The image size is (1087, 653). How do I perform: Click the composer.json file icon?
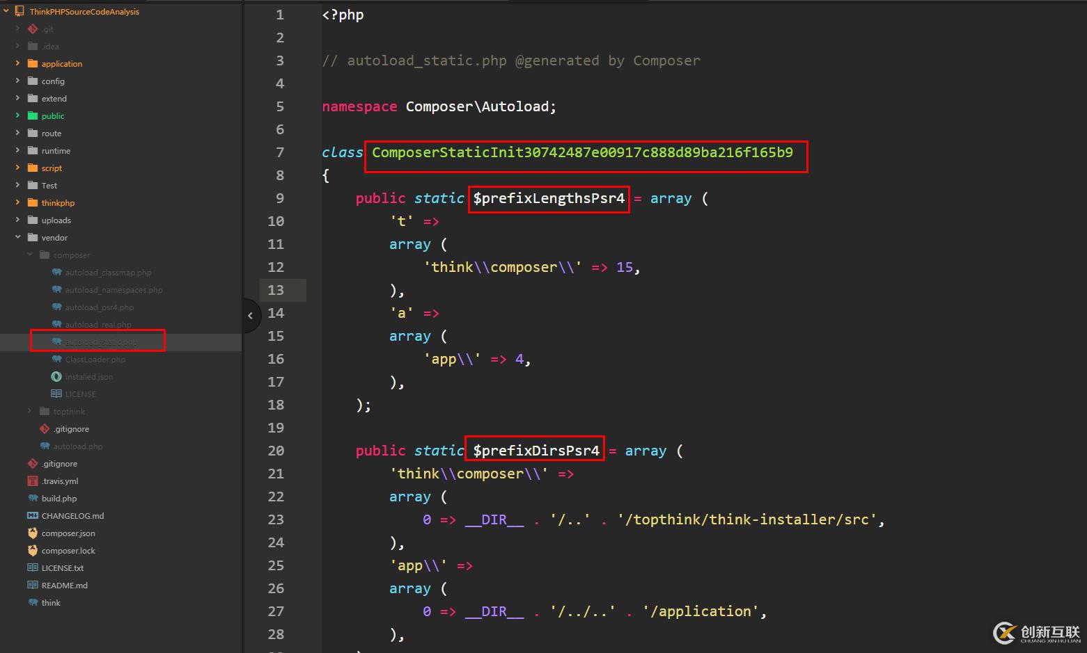[33, 533]
